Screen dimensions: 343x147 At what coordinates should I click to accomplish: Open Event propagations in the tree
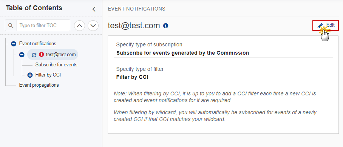[39, 85]
